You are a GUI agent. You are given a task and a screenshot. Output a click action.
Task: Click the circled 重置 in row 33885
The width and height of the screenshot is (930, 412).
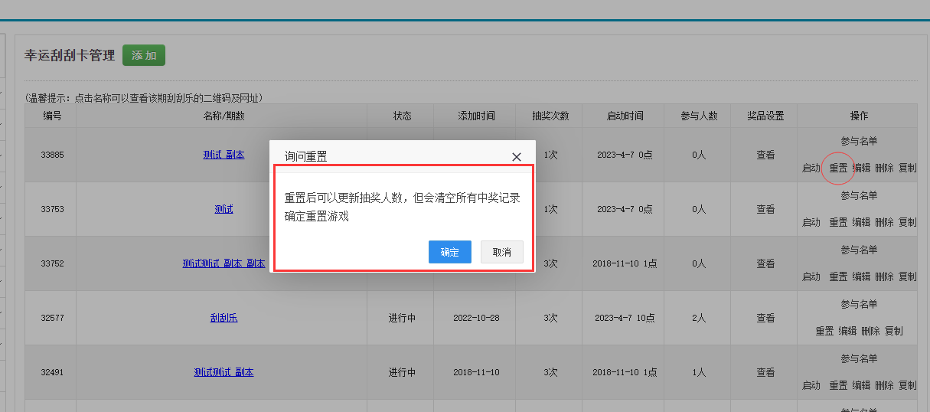pos(838,168)
